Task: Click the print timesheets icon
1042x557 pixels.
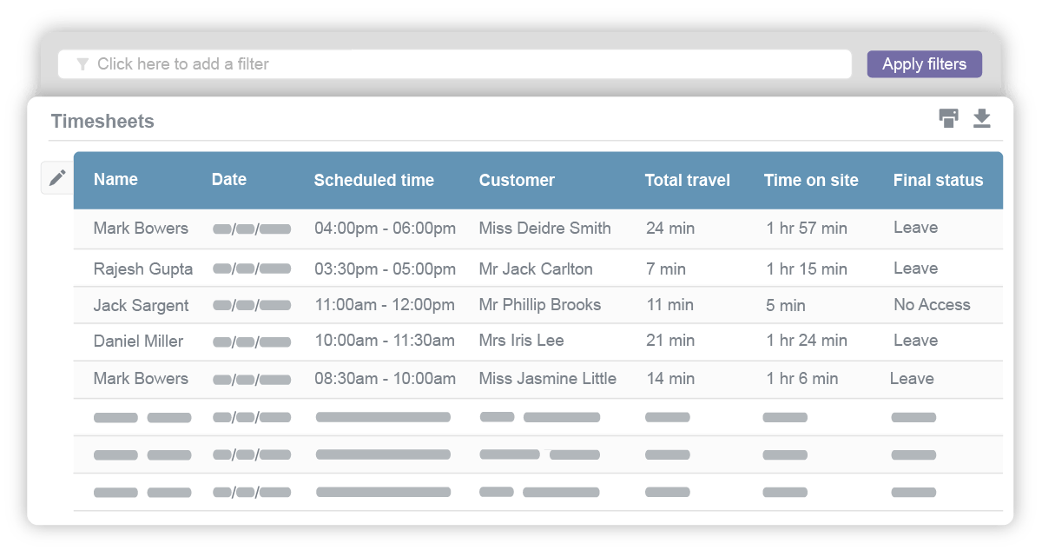Action: (x=949, y=119)
